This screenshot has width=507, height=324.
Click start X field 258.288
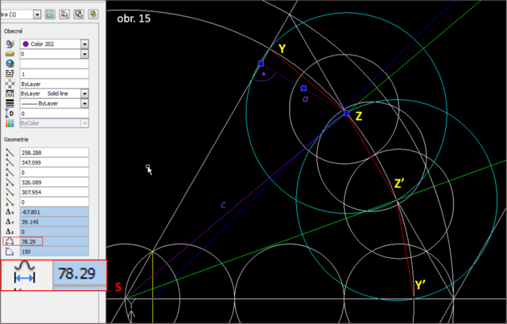tap(55, 153)
